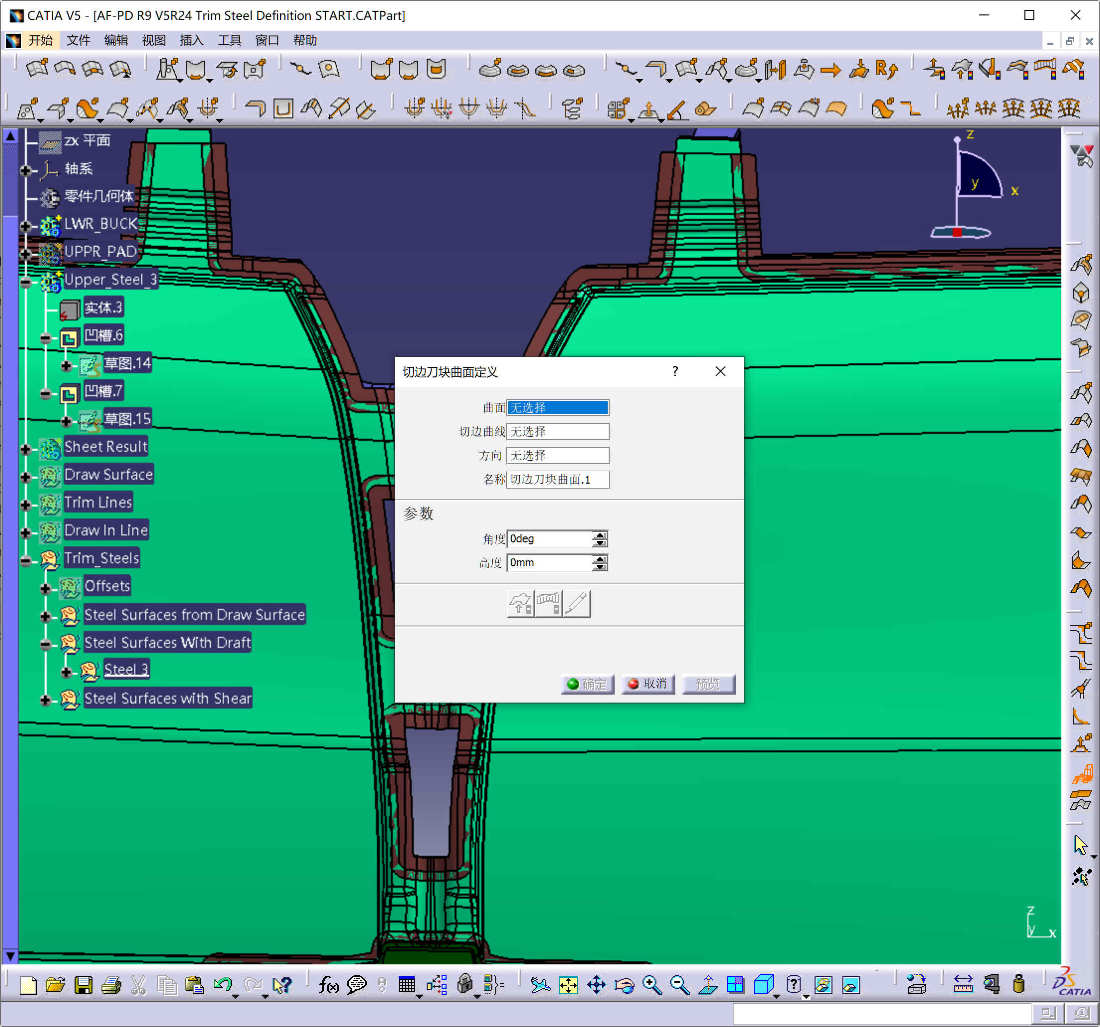1100x1027 pixels.
Task: Click the Fit All In icon
Action: [568, 986]
